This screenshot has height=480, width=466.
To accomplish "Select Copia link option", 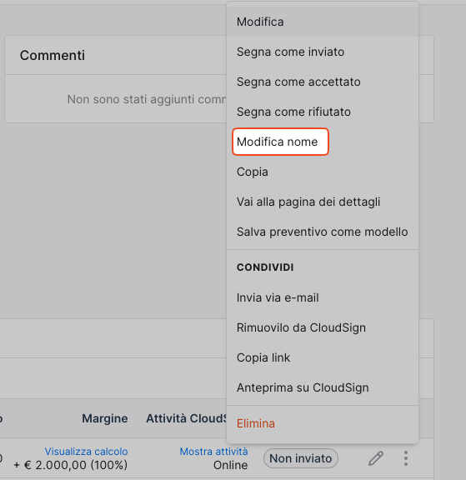I will (x=323, y=357).
